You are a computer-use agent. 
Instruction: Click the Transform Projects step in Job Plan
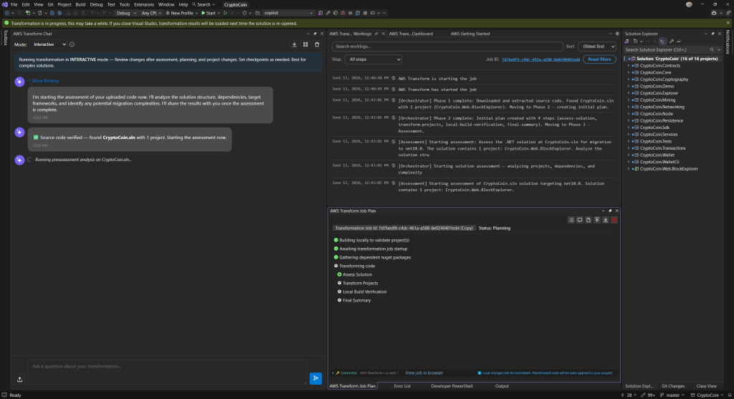pyautogui.click(x=360, y=283)
